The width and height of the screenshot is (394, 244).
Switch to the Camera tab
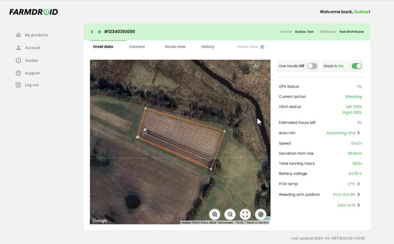coord(137,47)
